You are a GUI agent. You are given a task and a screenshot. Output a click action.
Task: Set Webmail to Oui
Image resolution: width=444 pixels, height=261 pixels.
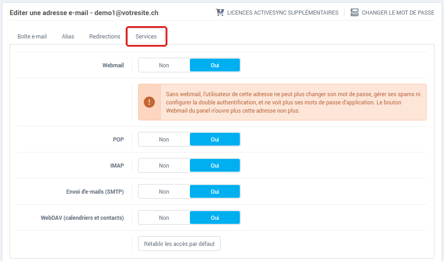[215, 65]
